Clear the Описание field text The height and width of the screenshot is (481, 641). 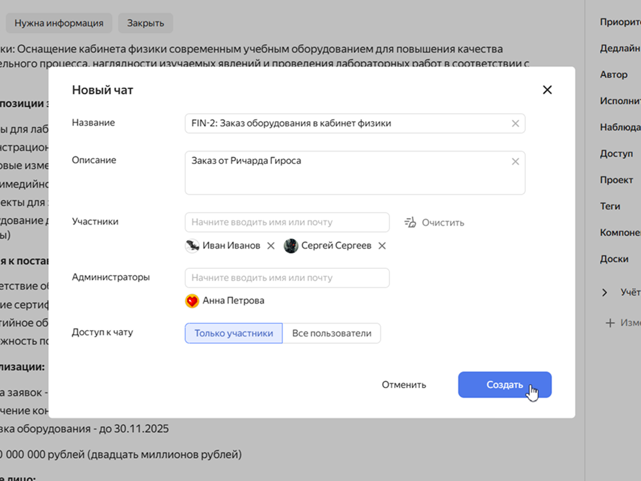tap(515, 162)
